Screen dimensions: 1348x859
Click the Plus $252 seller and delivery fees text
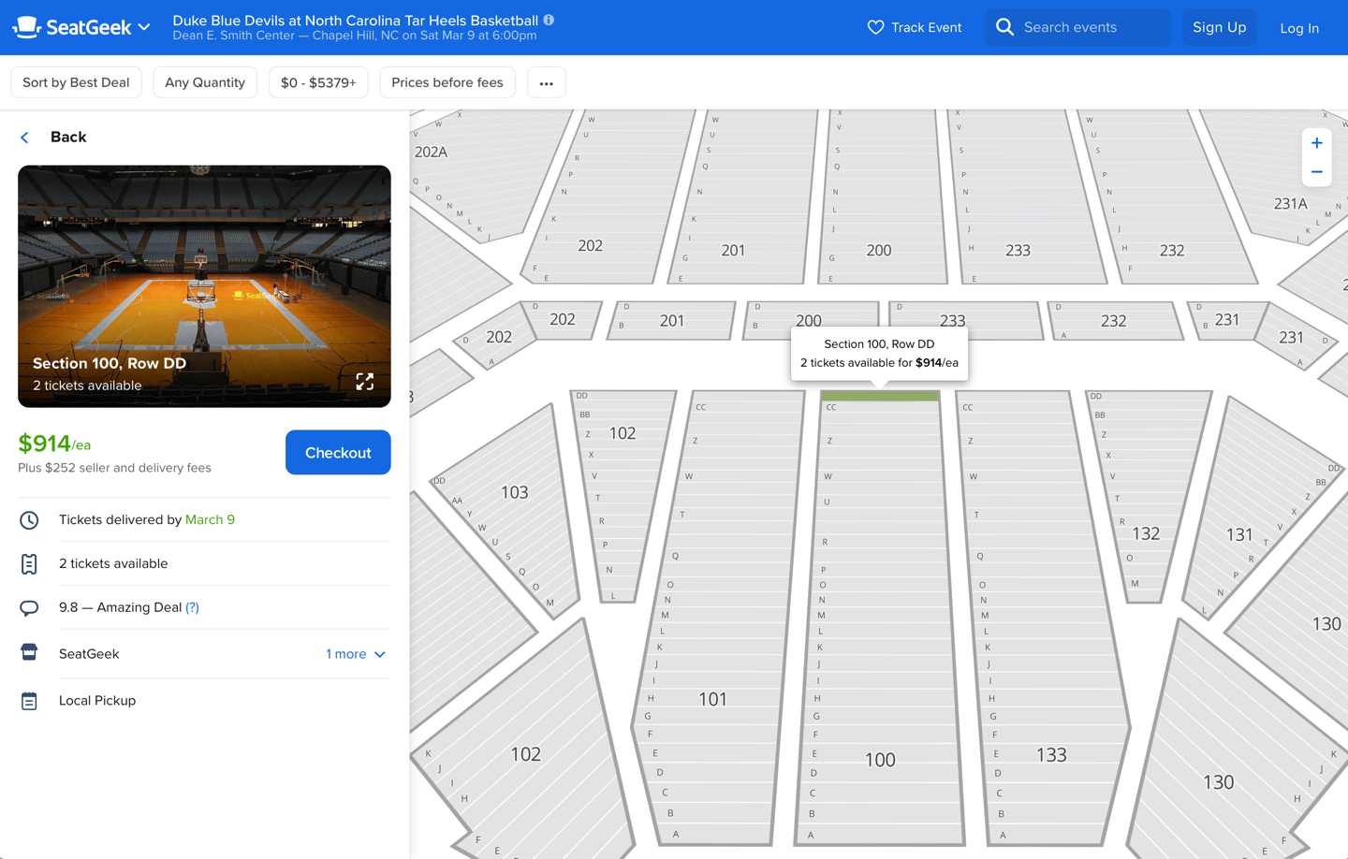[114, 468]
